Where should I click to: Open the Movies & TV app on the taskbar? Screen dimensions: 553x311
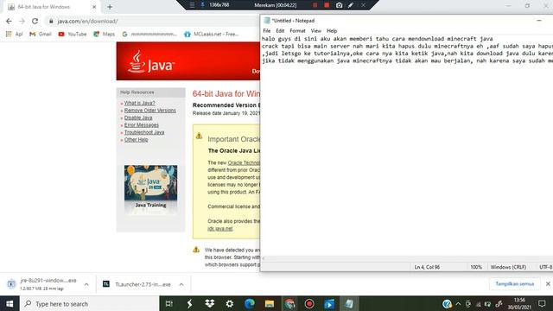329,303
